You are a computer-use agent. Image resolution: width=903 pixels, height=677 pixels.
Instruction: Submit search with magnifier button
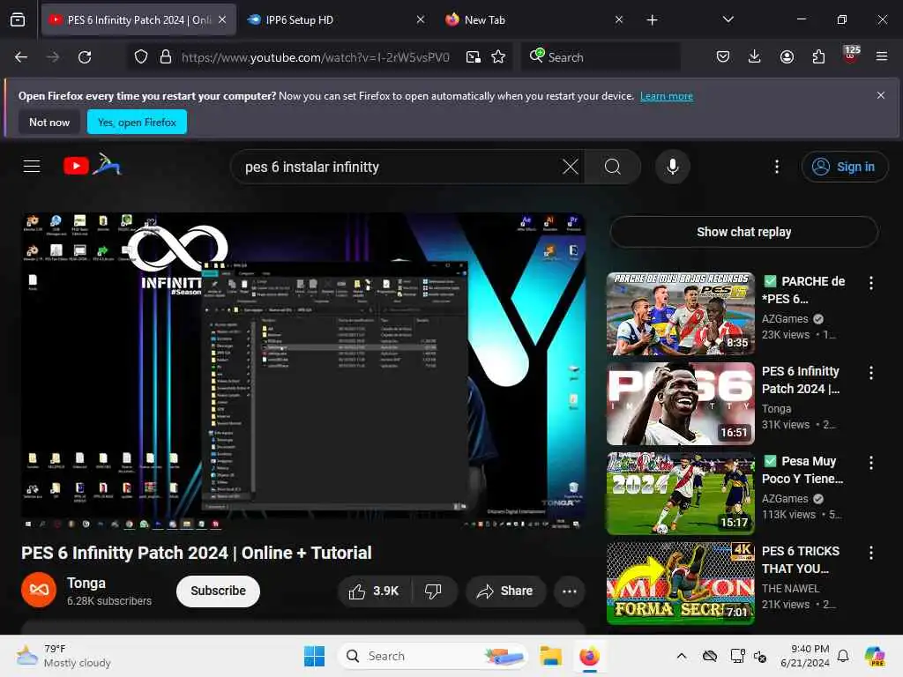(613, 167)
